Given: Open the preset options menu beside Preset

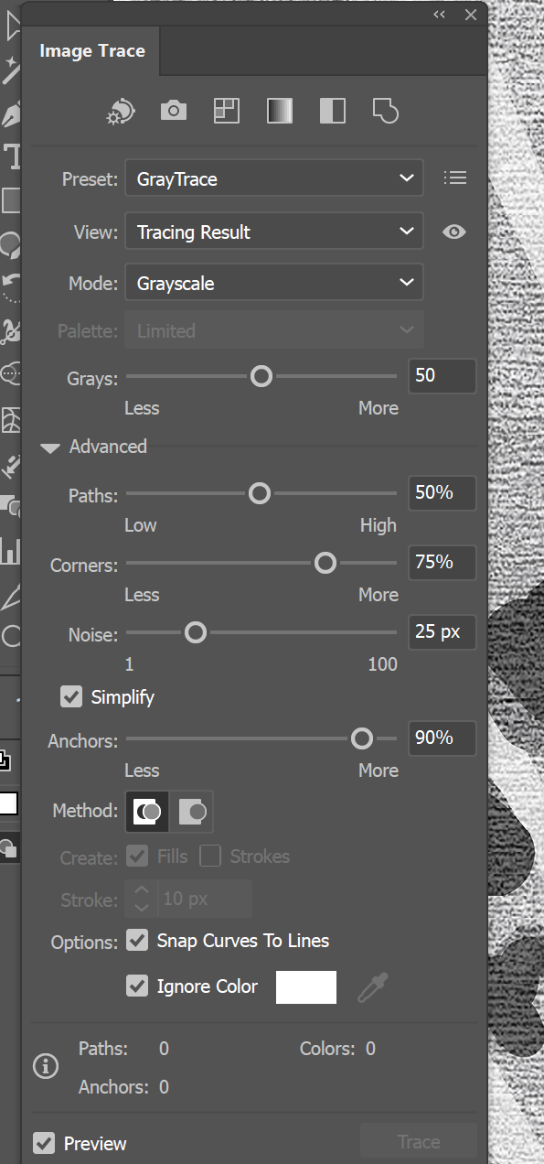Looking at the screenshot, I should click(x=455, y=178).
